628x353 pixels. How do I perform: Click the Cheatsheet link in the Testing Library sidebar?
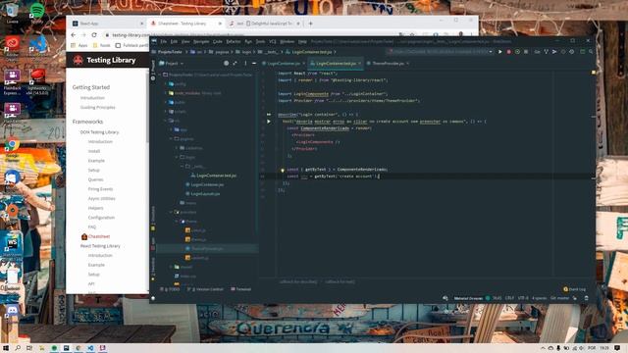click(98, 236)
